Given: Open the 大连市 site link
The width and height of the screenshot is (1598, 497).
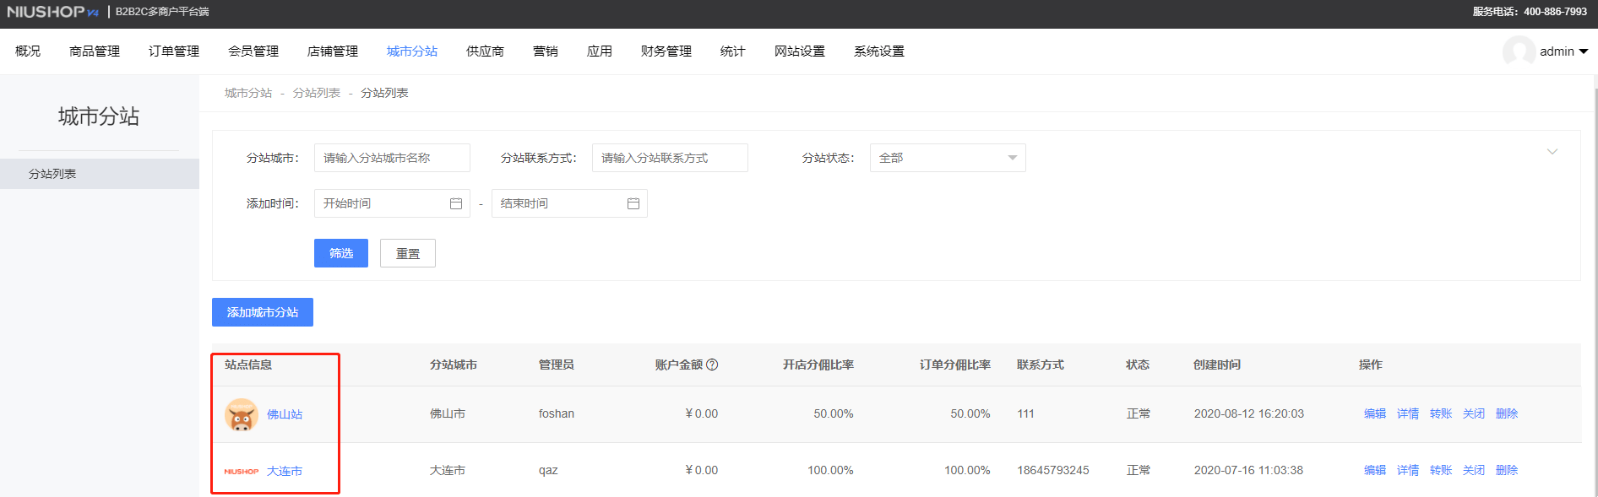Looking at the screenshot, I should pos(285,471).
